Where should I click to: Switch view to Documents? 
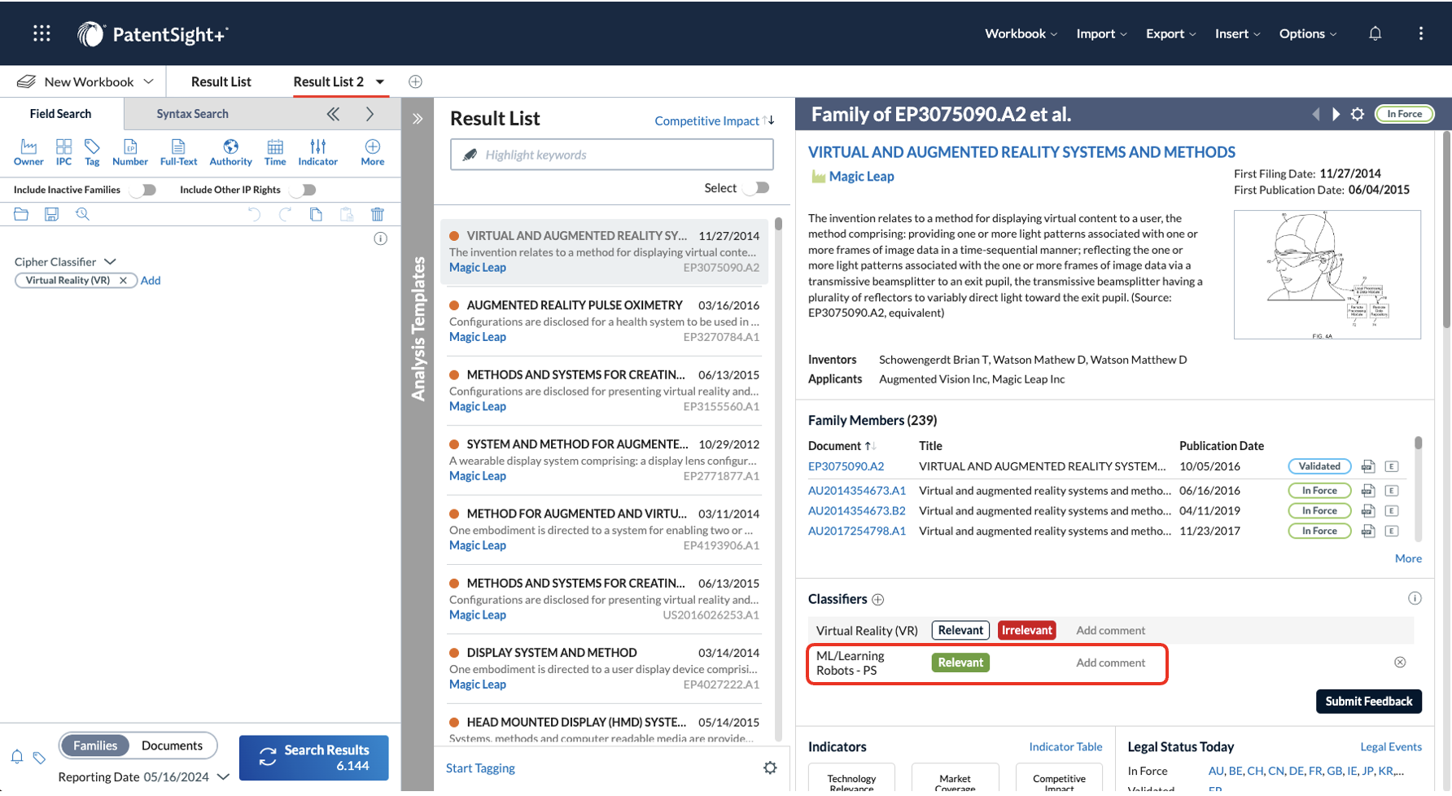coord(172,746)
